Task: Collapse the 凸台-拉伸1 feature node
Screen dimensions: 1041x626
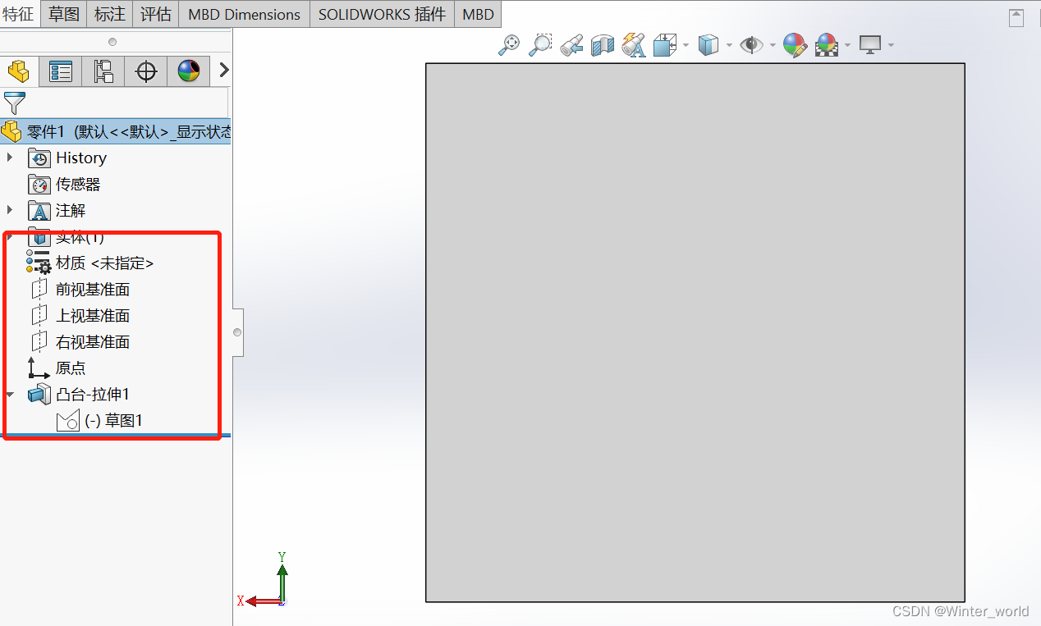Action: point(9,394)
